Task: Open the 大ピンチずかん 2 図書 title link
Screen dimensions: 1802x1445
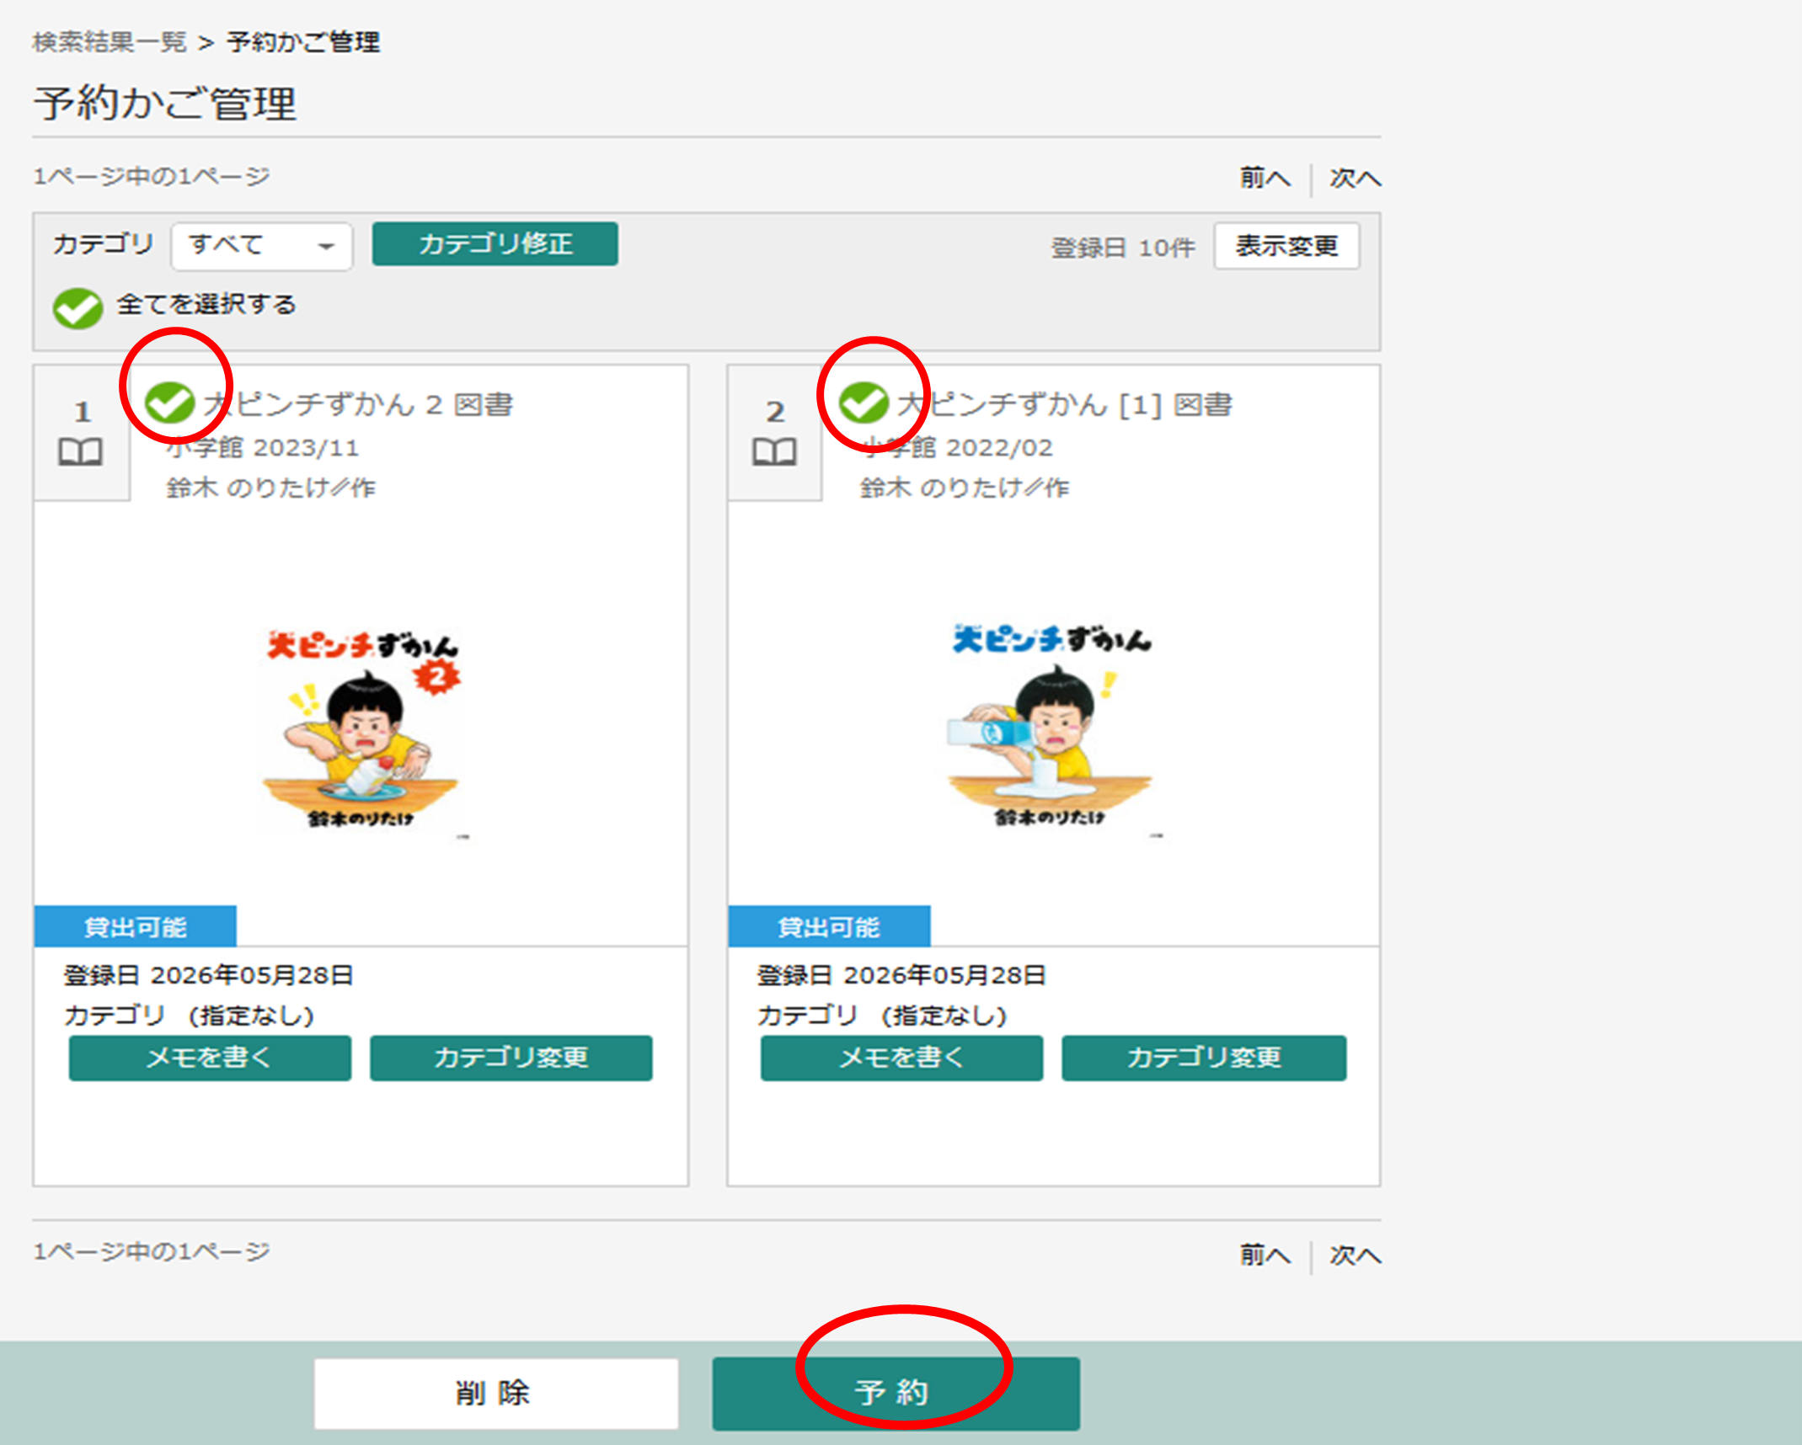Action: 358,405
